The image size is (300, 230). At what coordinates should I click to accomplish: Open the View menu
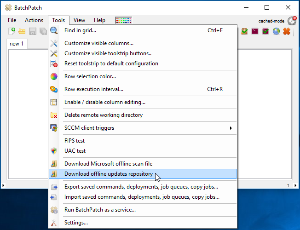[80, 20]
